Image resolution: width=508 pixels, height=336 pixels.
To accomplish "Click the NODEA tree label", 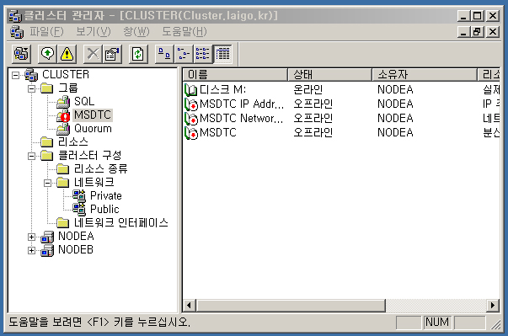I will (76, 237).
